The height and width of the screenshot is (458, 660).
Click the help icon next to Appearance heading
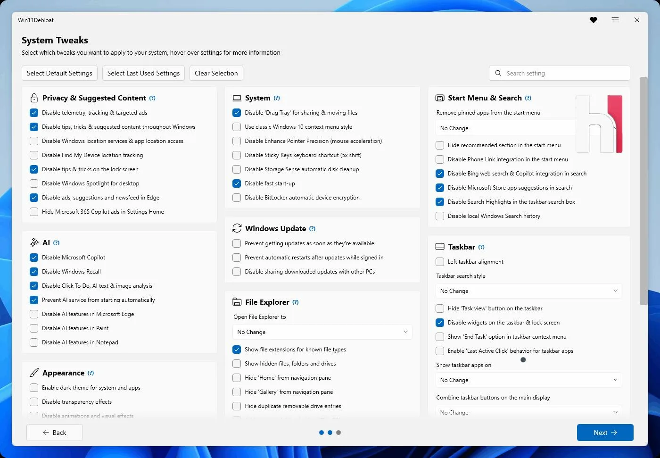tap(91, 373)
